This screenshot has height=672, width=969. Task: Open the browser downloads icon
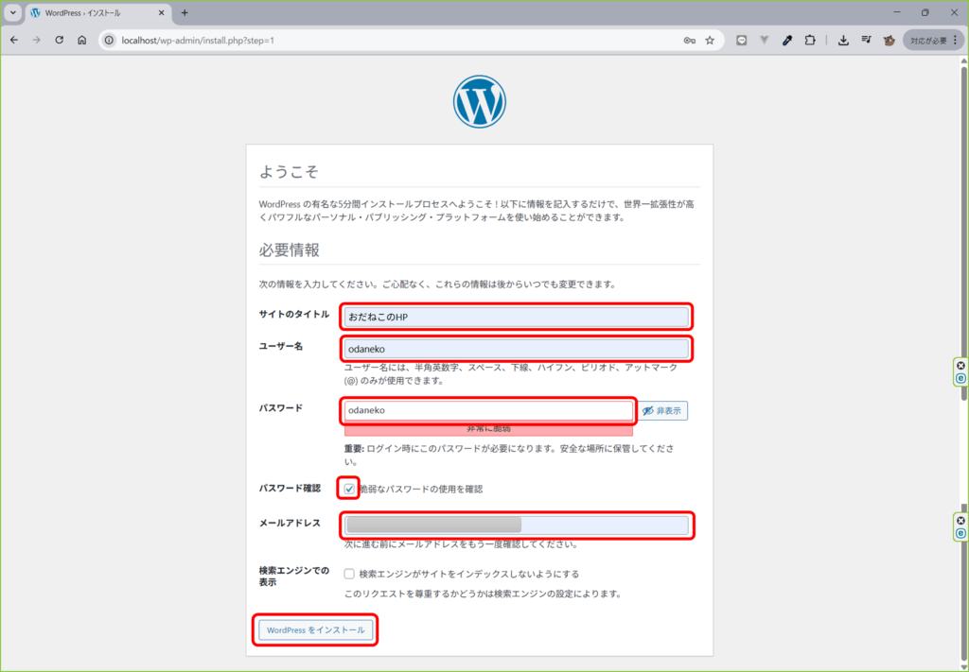[842, 41]
